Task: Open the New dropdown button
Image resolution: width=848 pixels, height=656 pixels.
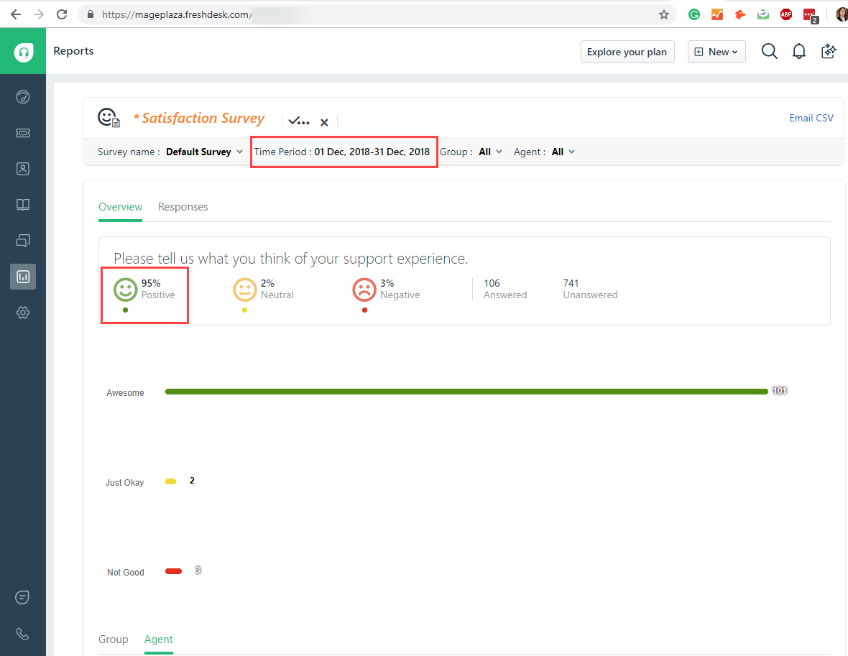Action: point(716,52)
